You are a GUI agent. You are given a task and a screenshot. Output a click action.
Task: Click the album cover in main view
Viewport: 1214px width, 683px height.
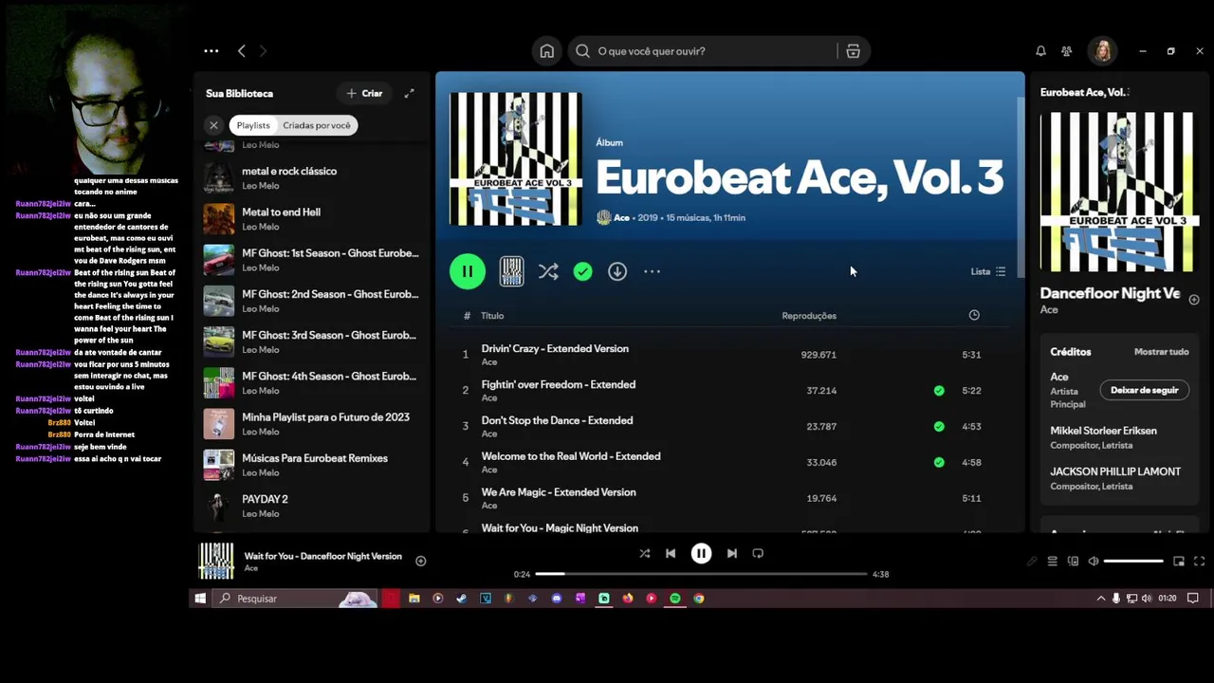[x=516, y=158]
